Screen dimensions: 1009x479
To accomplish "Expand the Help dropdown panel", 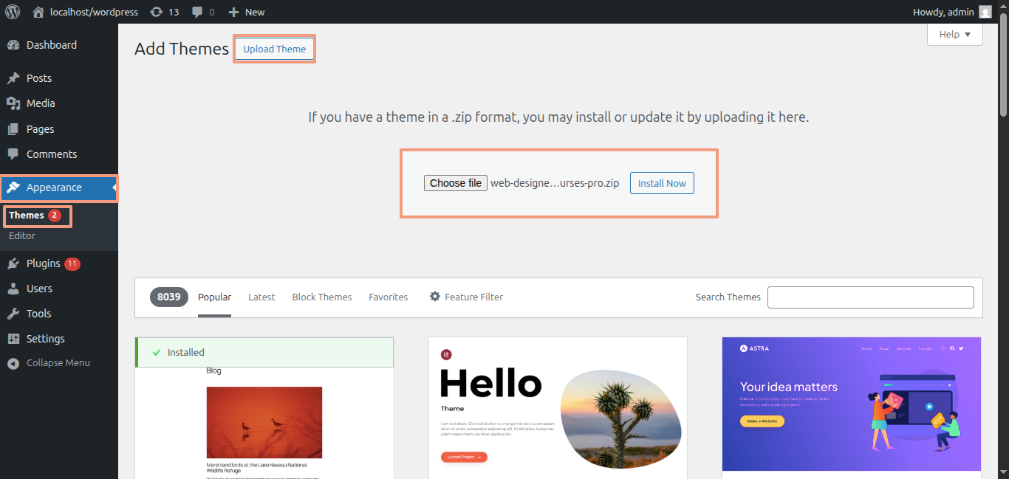I will 954,35.
